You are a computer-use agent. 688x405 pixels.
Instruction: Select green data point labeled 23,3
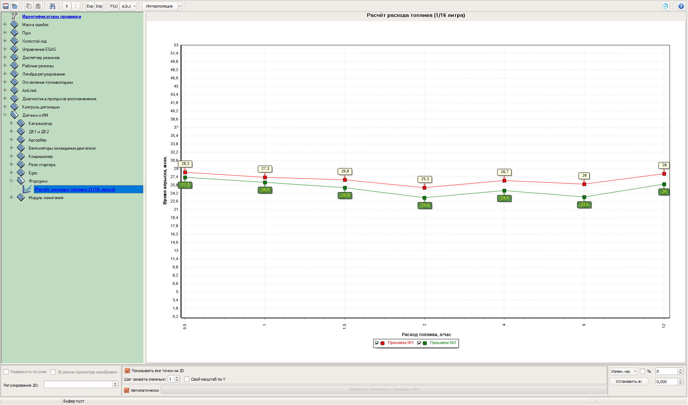[x=424, y=198]
